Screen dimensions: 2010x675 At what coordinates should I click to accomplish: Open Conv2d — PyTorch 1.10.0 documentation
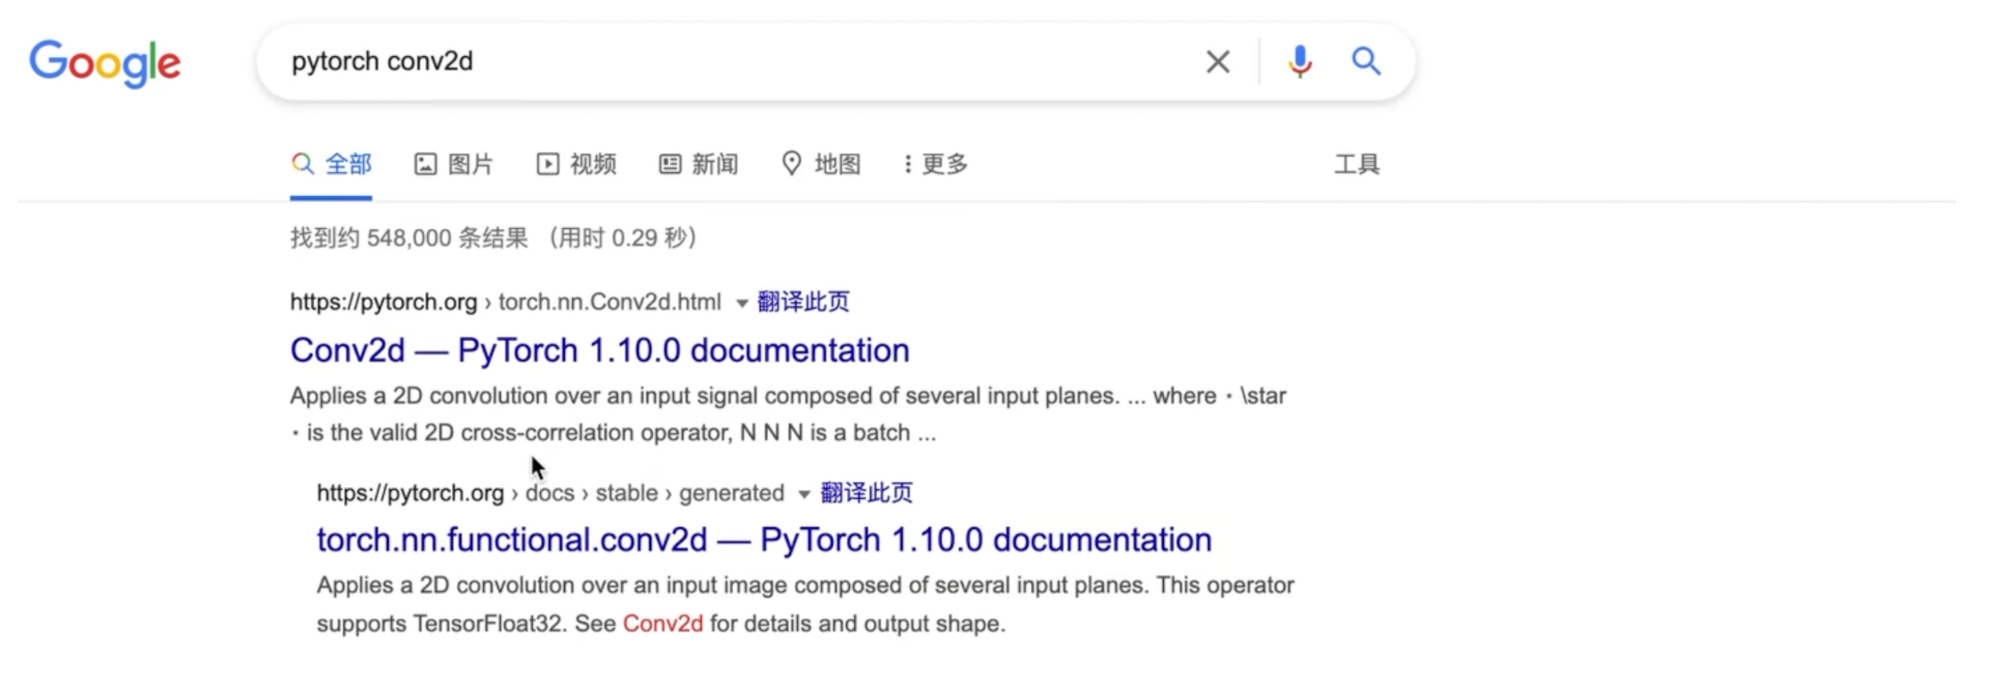click(x=599, y=351)
